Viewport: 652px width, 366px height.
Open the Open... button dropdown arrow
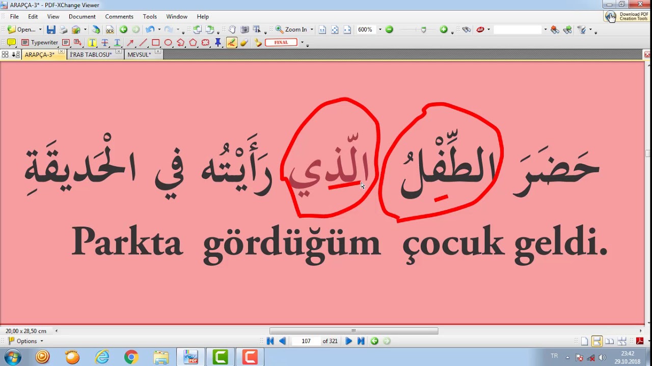coord(40,29)
